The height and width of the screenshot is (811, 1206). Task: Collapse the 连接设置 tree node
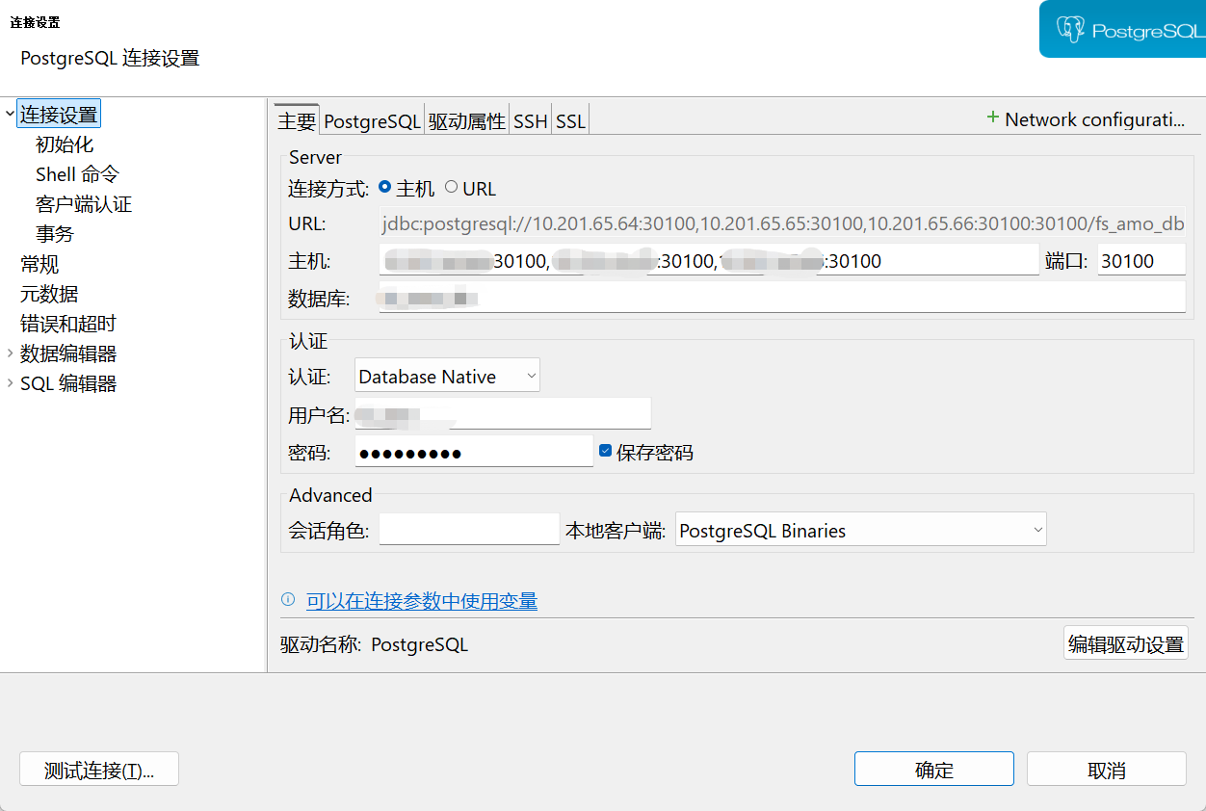pyautogui.click(x=10, y=115)
